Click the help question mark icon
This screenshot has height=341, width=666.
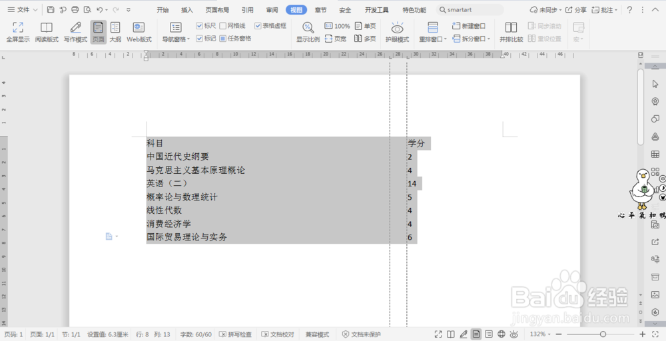click(629, 9)
